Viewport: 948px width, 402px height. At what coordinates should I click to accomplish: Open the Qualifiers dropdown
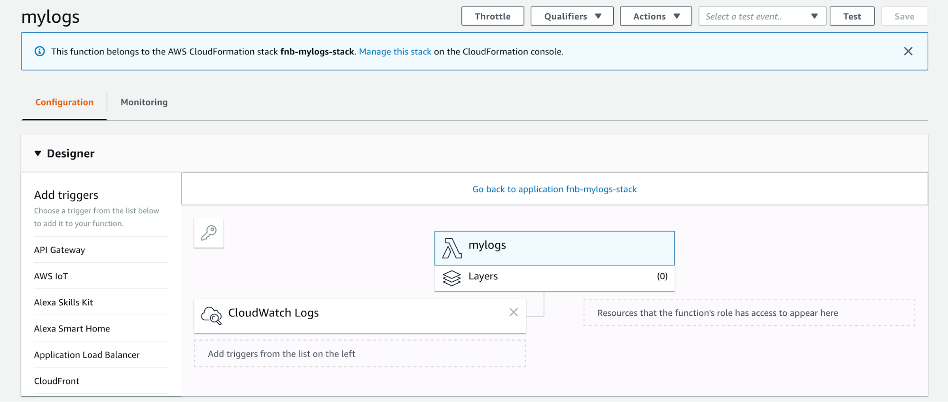click(x=572, y=16)
